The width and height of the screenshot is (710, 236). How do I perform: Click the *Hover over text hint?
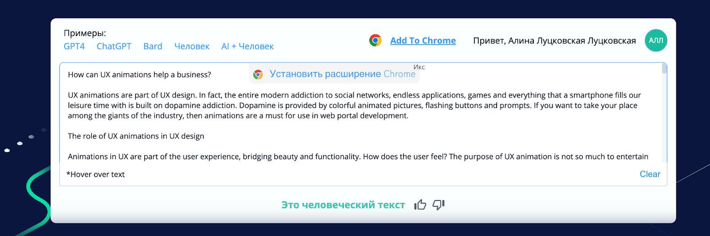(95, 174)
